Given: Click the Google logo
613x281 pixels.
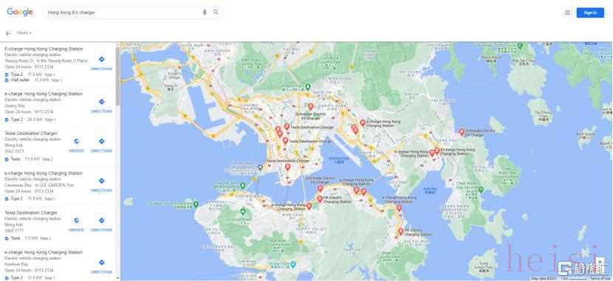Looking at the screenshot, I should click(x=20, y=13).
